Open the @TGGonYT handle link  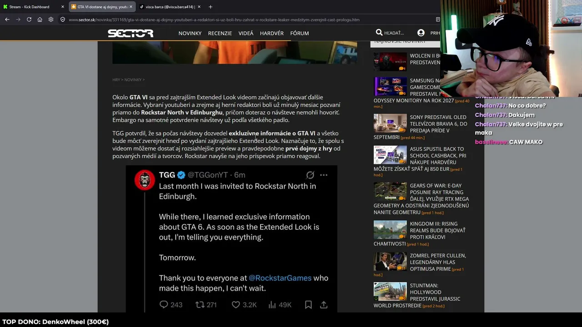[x=208, y=175]
